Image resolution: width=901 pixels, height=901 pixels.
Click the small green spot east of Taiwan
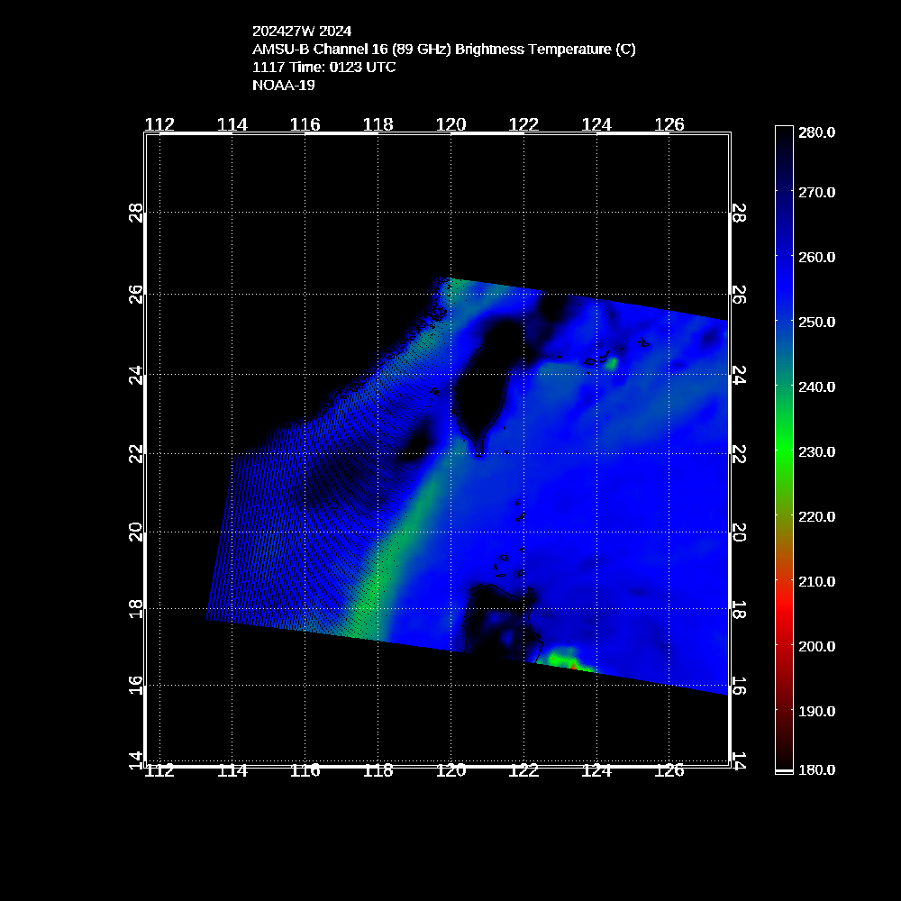tap(611, 363)
